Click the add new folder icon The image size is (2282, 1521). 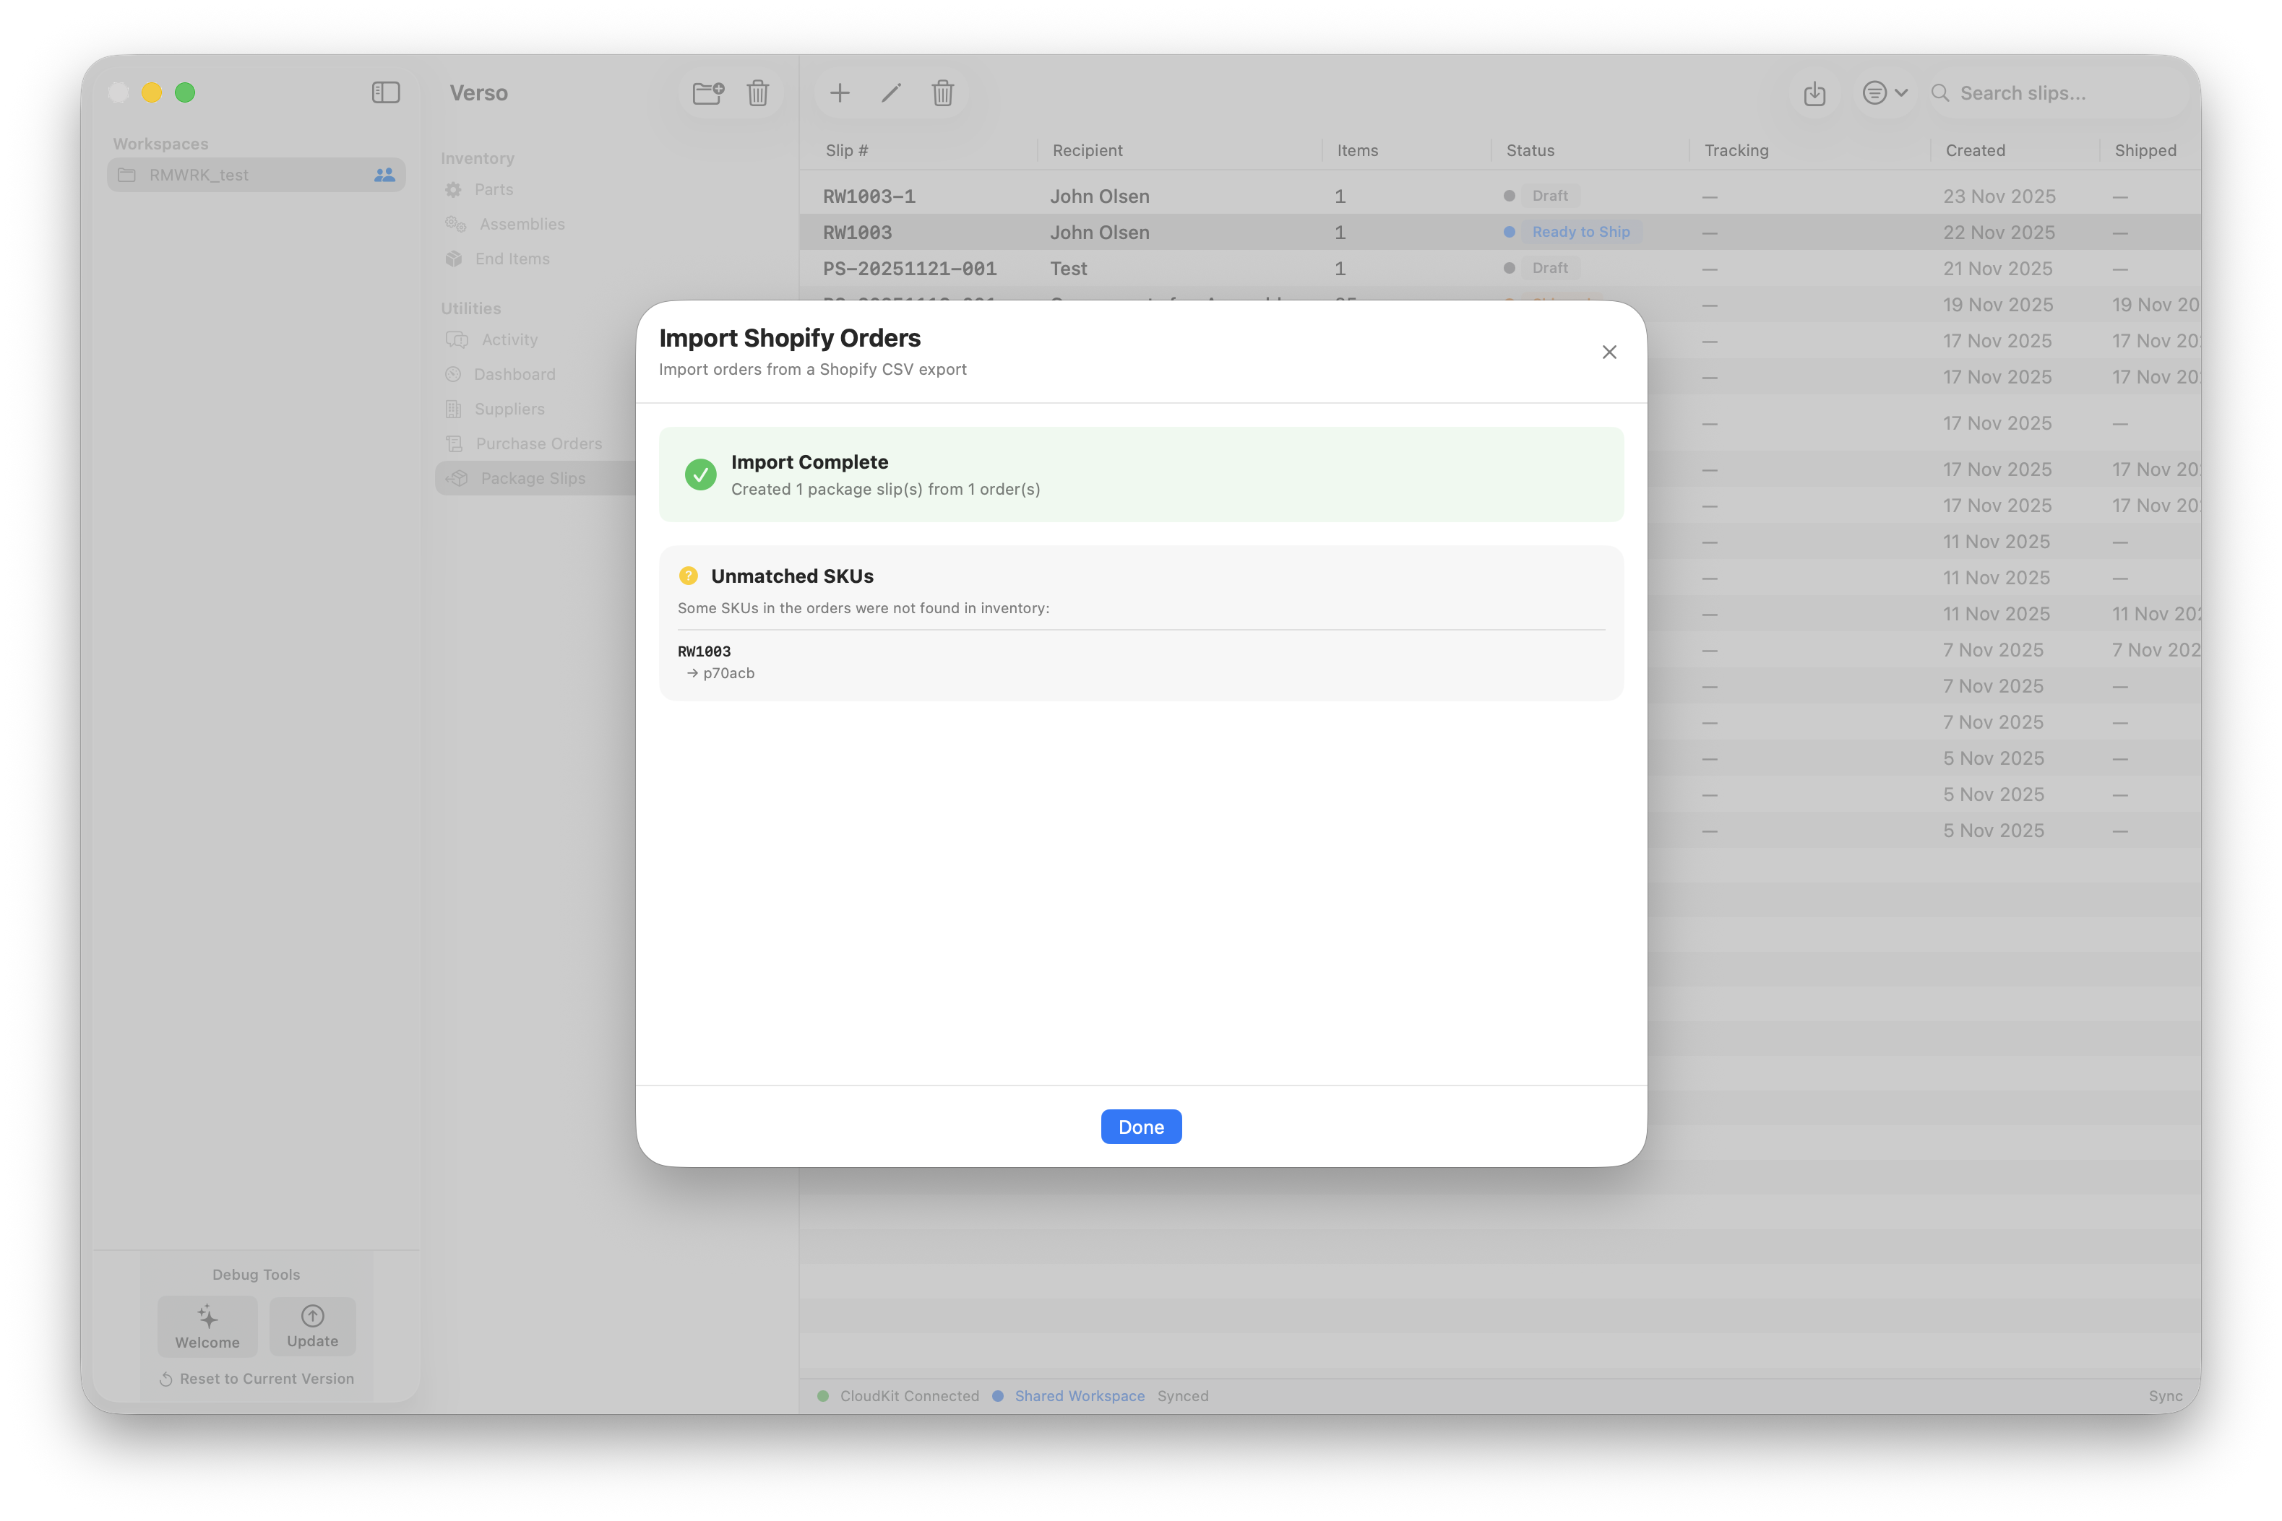pos(708,93)
